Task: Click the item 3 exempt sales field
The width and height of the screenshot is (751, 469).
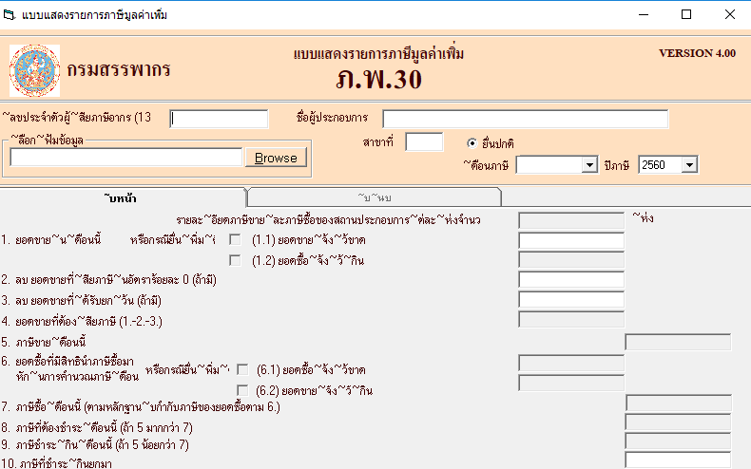Action: click(x=571, y=300)
